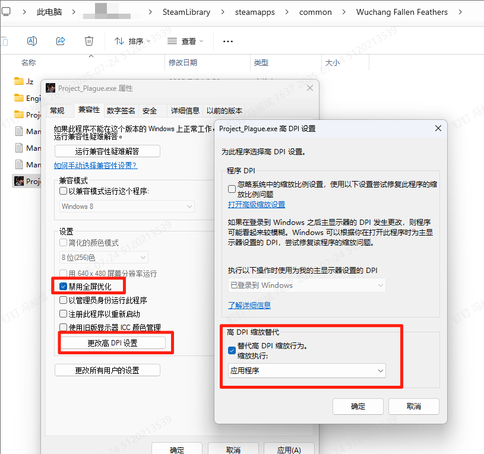
Task: Open the Windows 8 compatibility dropdown
Action: tap(127, 207)
